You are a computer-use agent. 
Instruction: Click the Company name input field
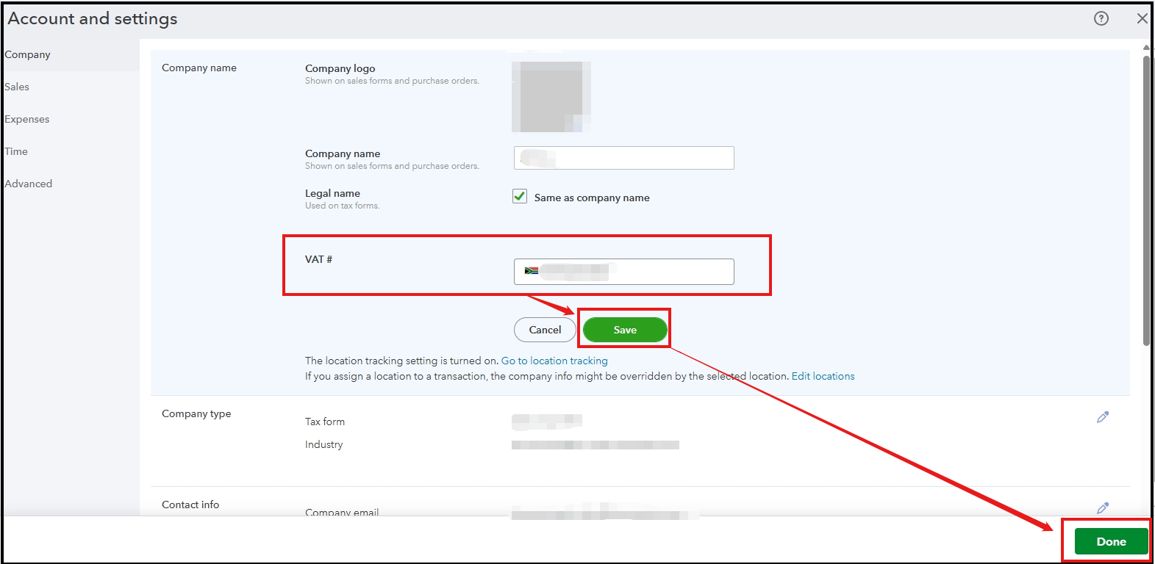[x=623, y=158]
